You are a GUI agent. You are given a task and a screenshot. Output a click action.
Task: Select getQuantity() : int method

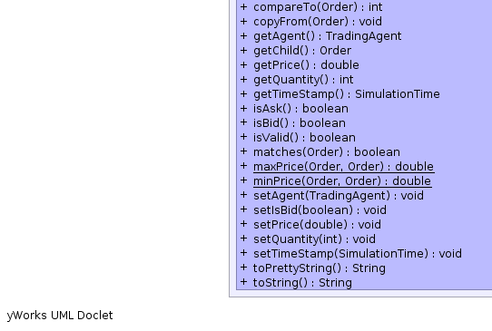tap(303, 80)
